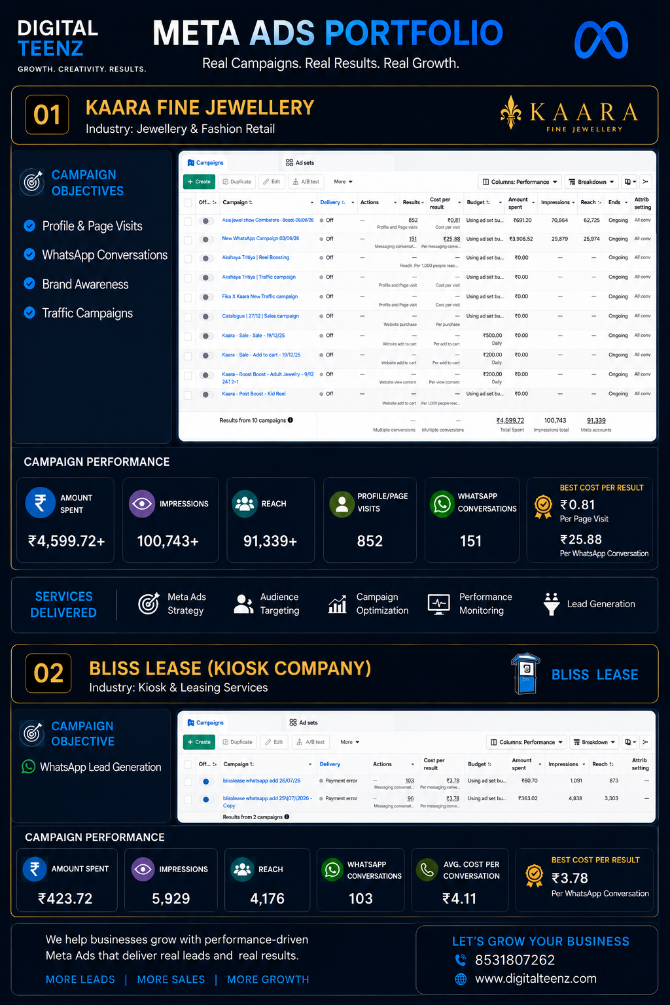670x1005 pixels.
Task: Click the people icon on Kaara Reach card
Action: [245, 504]
